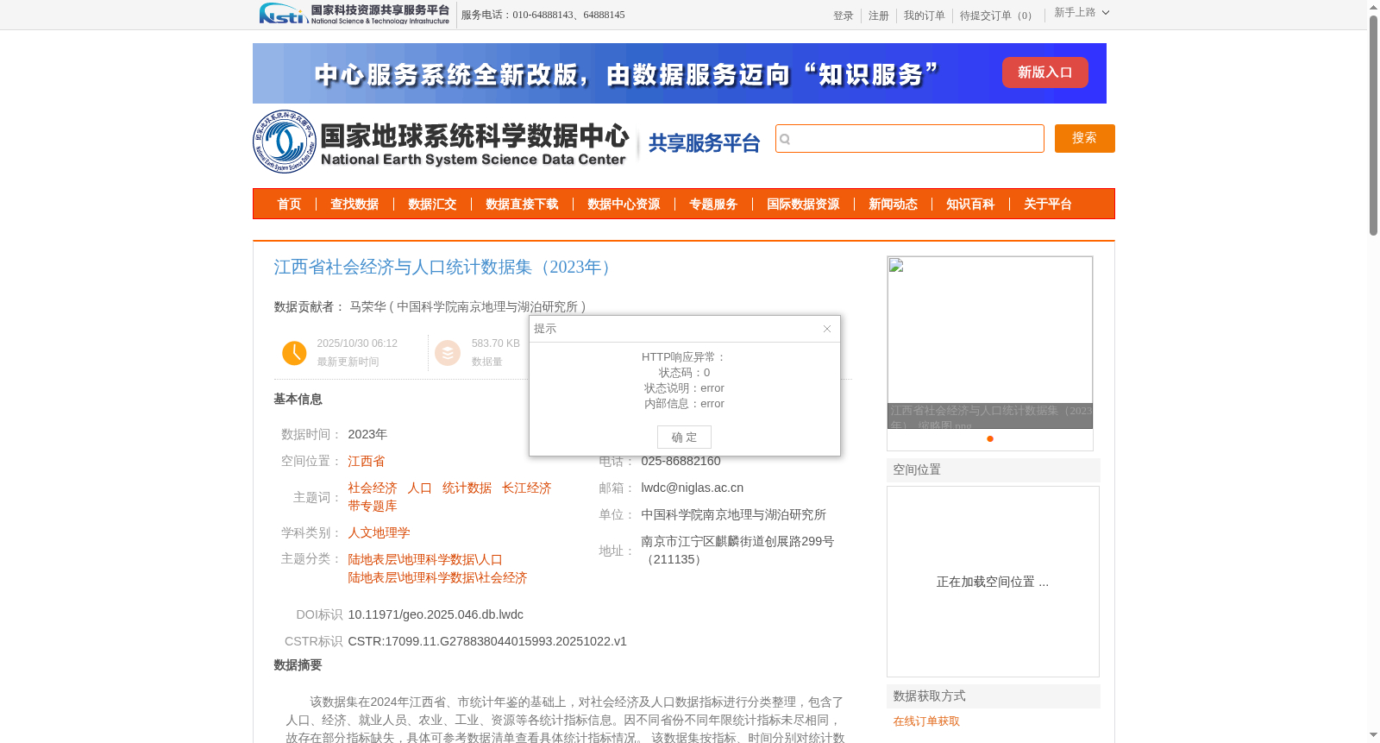
Task: Click the 登录 link
Action: tap(844, 16)
